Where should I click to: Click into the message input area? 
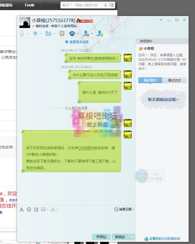(76, 222)
